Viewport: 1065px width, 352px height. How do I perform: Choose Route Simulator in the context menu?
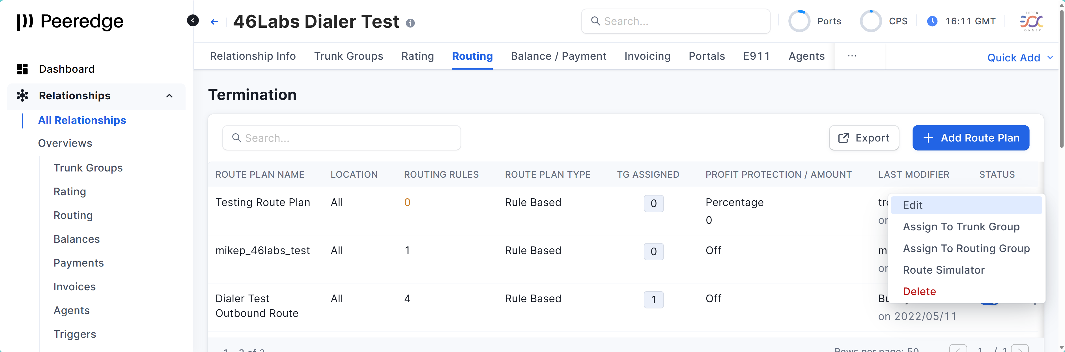pyautogui.click(x=943, y=270)
